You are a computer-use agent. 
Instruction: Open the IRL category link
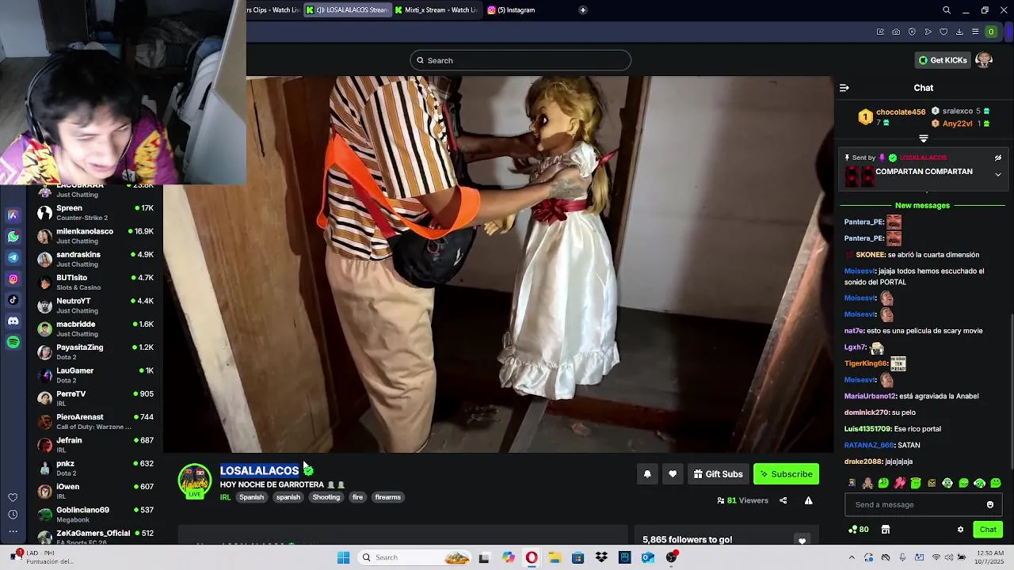225,497
